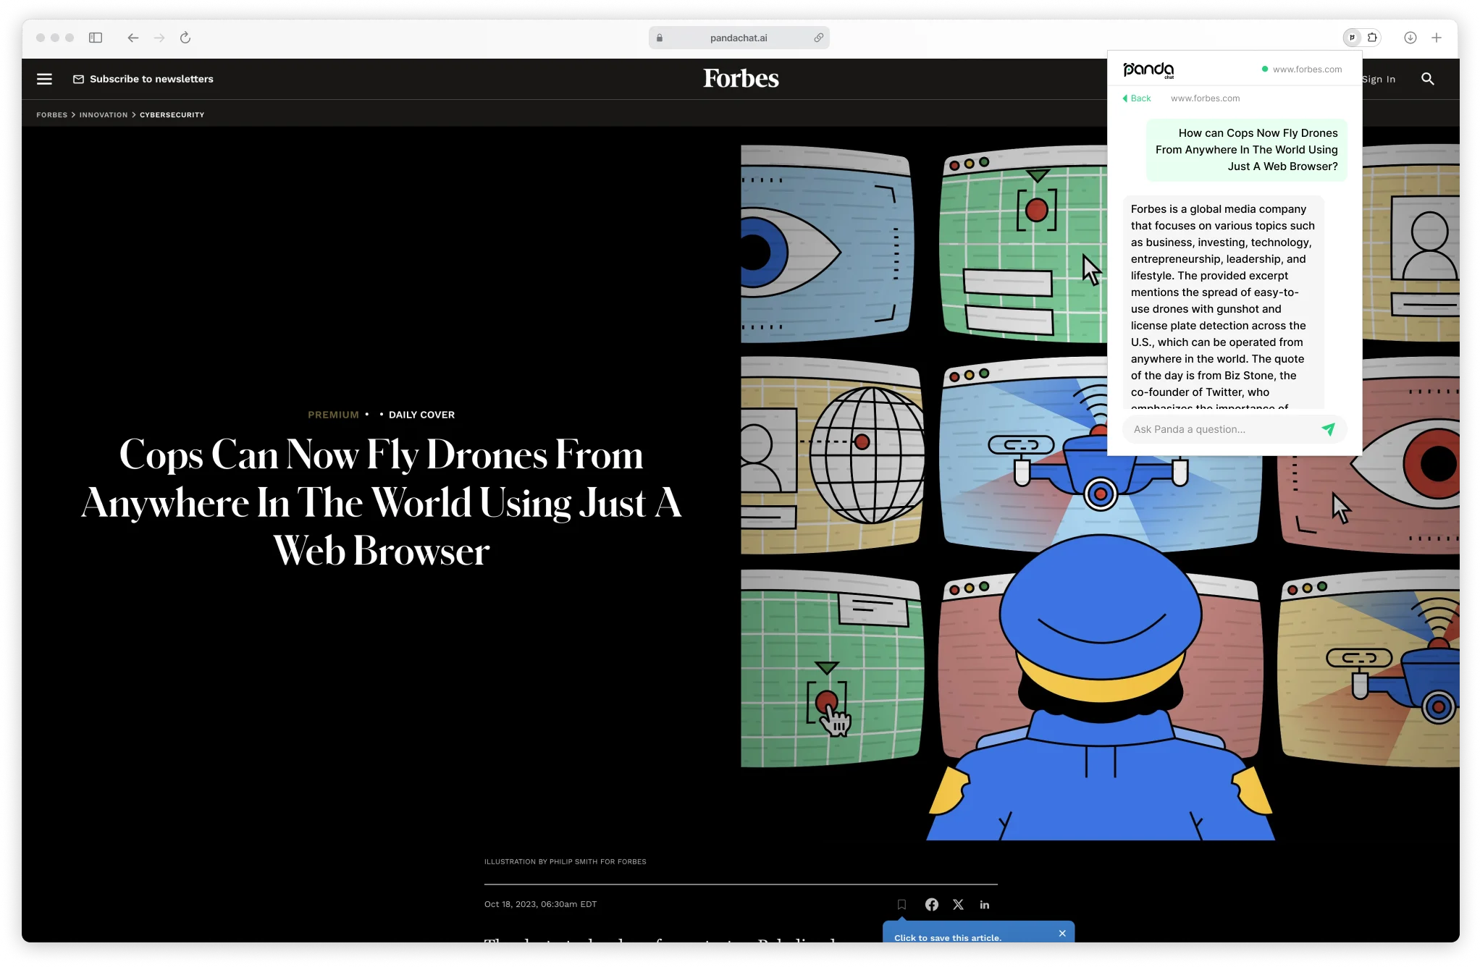Open the INNOVATION breadcrumb link
Screen dimensions: 1480x967
[x=104, y=114]
